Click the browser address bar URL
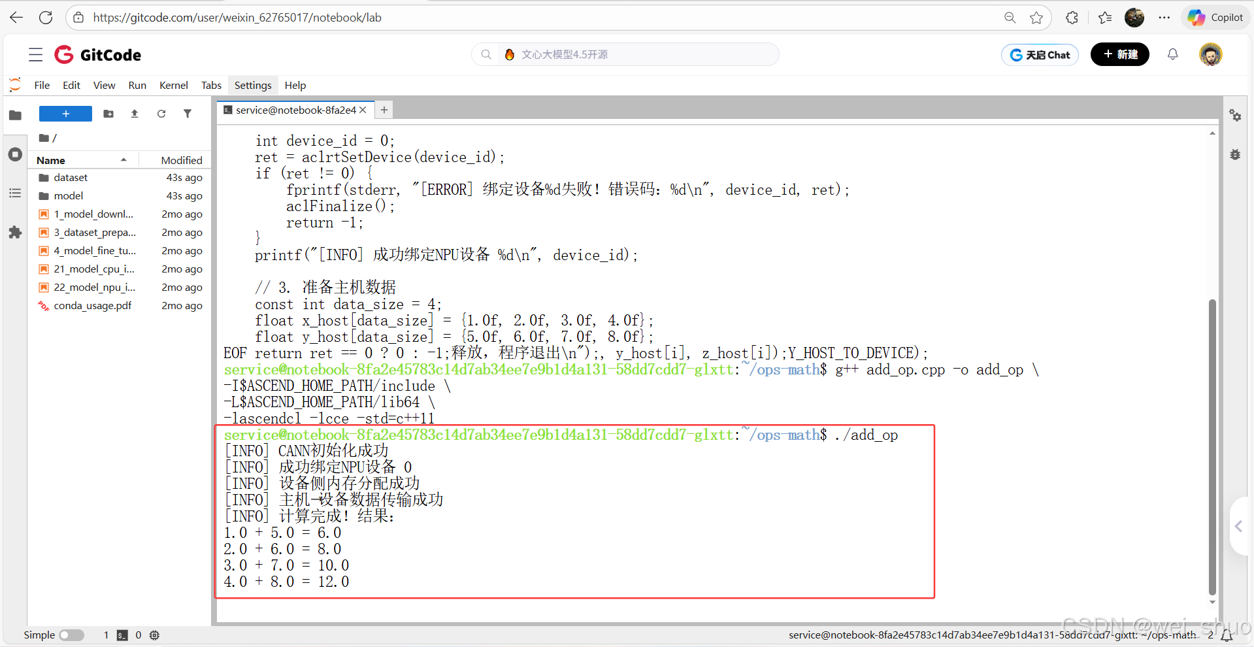Screen dimensions: 1254x647 pos(237,18)
